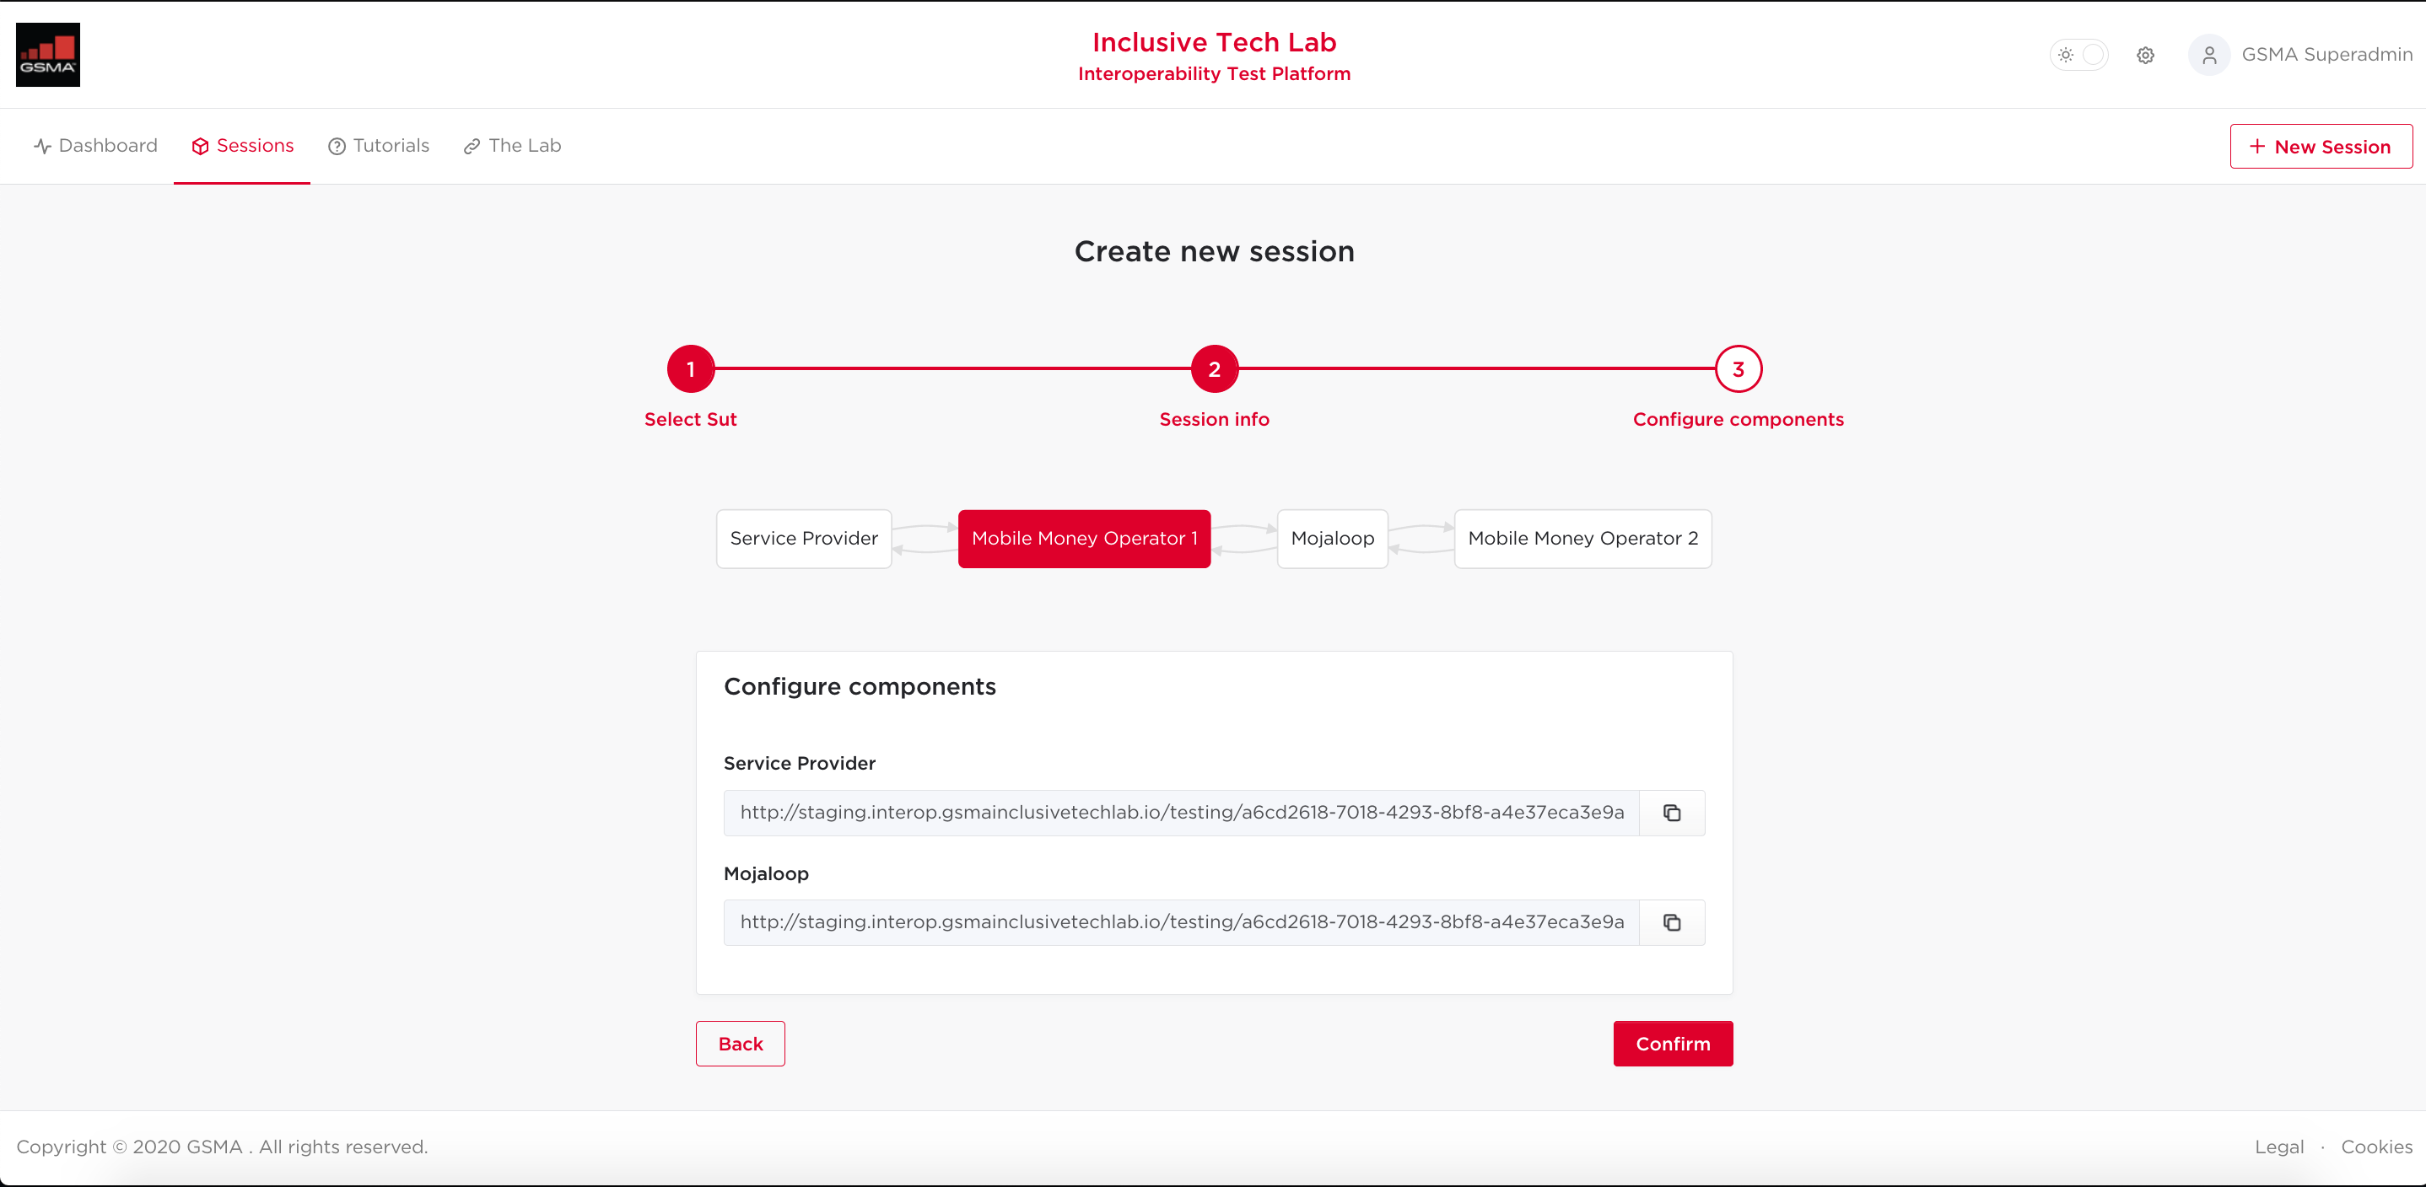Click the New Session button
This screenshot has width=2426, height=1187.
[x=2321, y=147]
